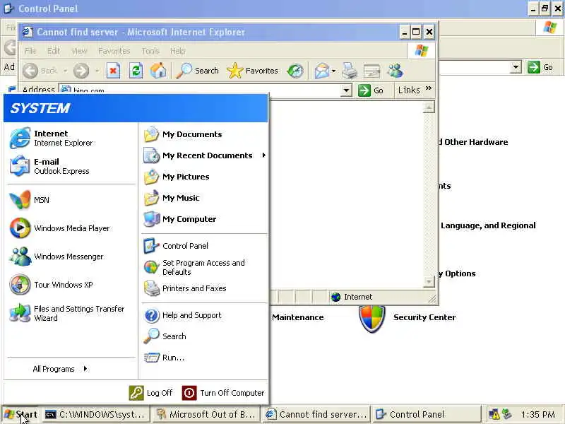Image resolution: width=565 pixels, height=424 pixels.
Task: Switch to Cannot find server taskbar item
Action: pyautogui.click(x=316, y=415)
